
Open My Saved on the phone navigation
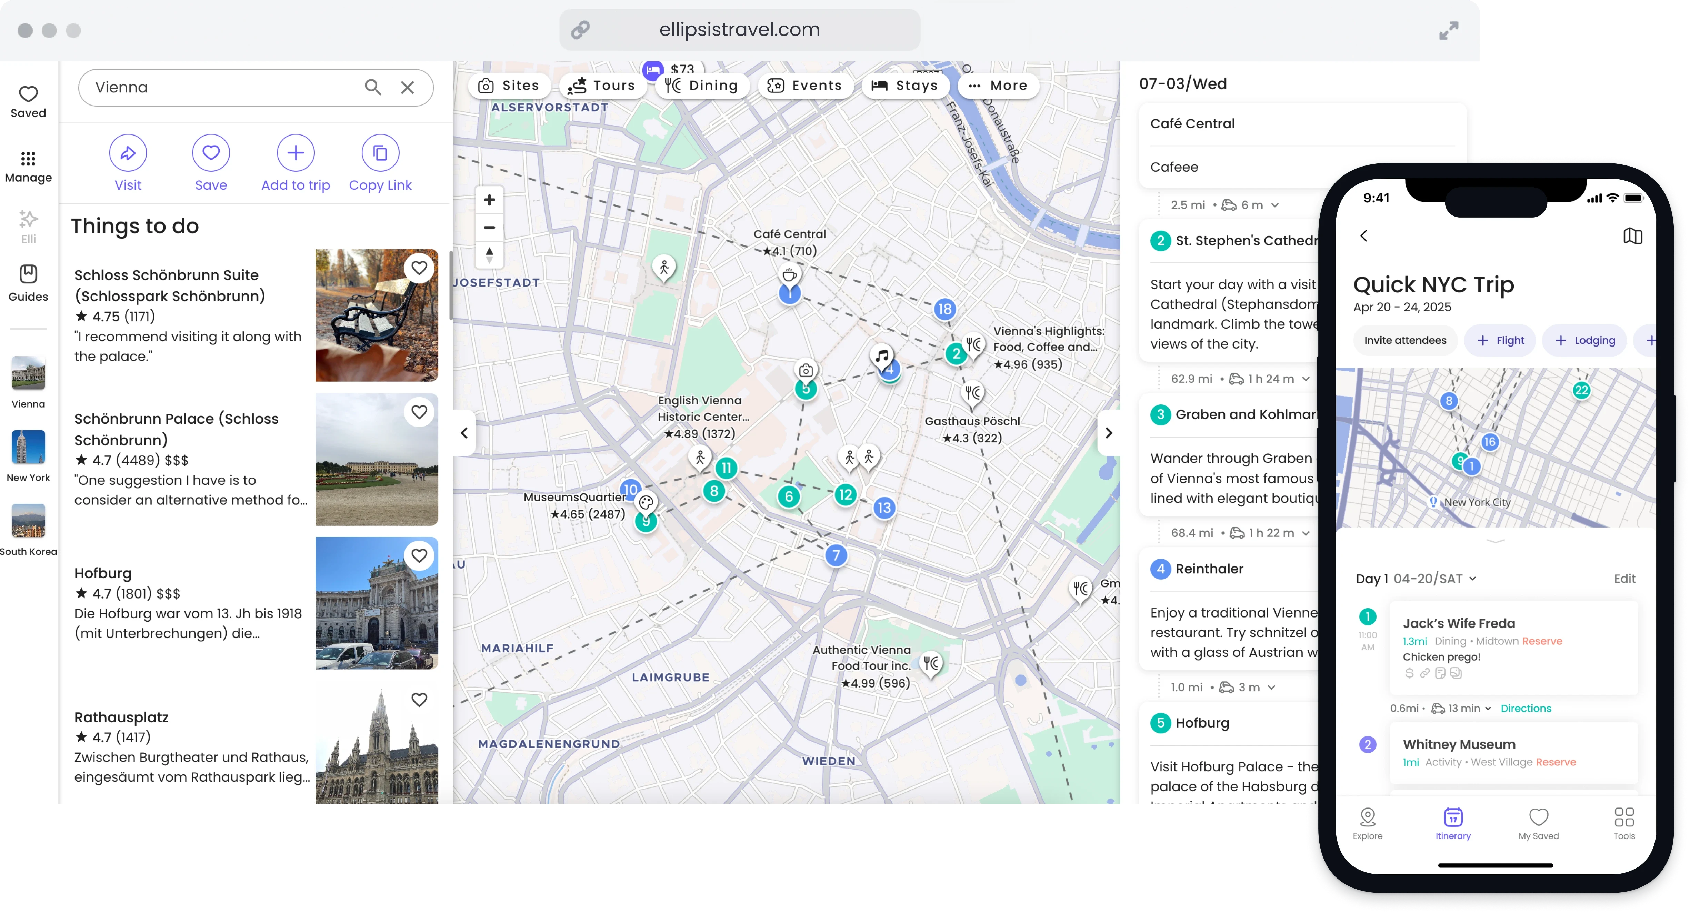pyautogui.click(x=1539, y=823)
